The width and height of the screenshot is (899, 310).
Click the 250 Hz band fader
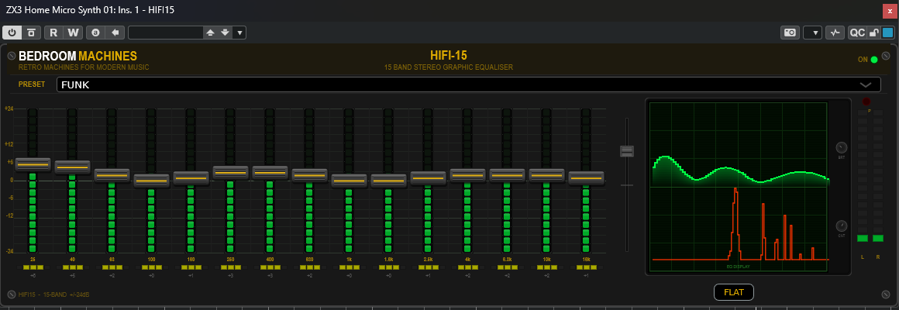pyautogui.click(x=230, y=173)
